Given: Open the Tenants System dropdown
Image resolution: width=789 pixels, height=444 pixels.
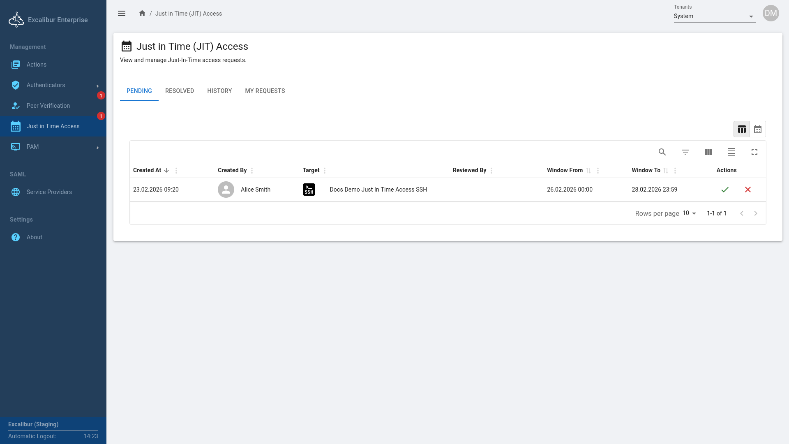Looking at the screenshot, I should [714, 16].
